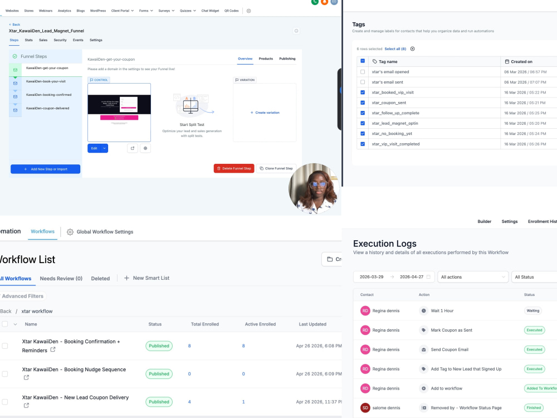The width and height of the screenshot is (557, 418).
Task: Click the RD avatar in Wait 1 Hour row
Action: 365,310
